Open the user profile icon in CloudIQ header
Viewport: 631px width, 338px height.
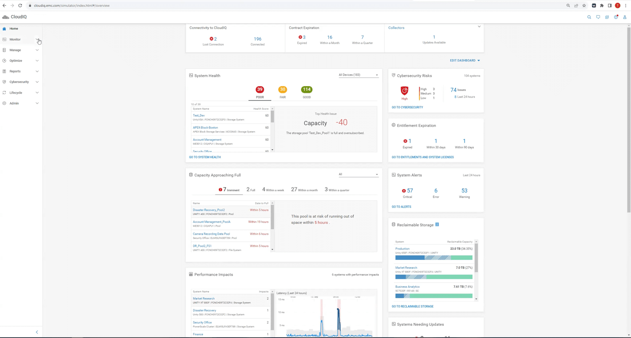(x=625, y=17)
